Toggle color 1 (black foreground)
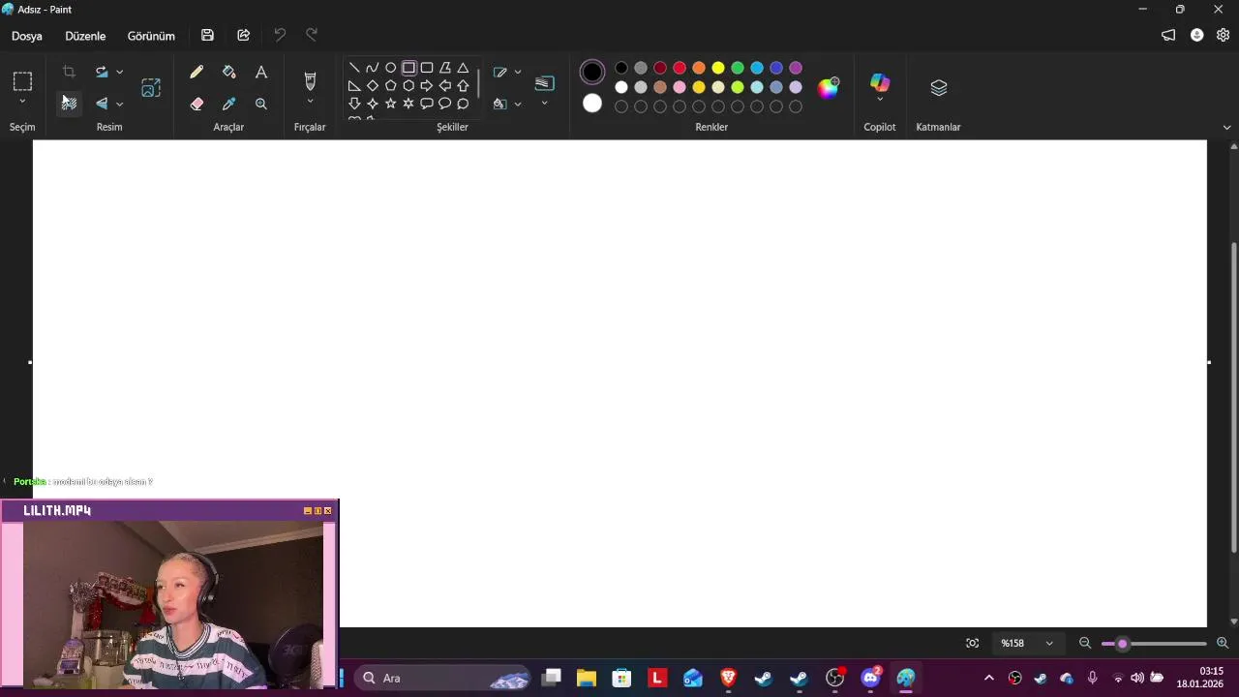Screen dimensions: 1239x697 tap(592, 72)
